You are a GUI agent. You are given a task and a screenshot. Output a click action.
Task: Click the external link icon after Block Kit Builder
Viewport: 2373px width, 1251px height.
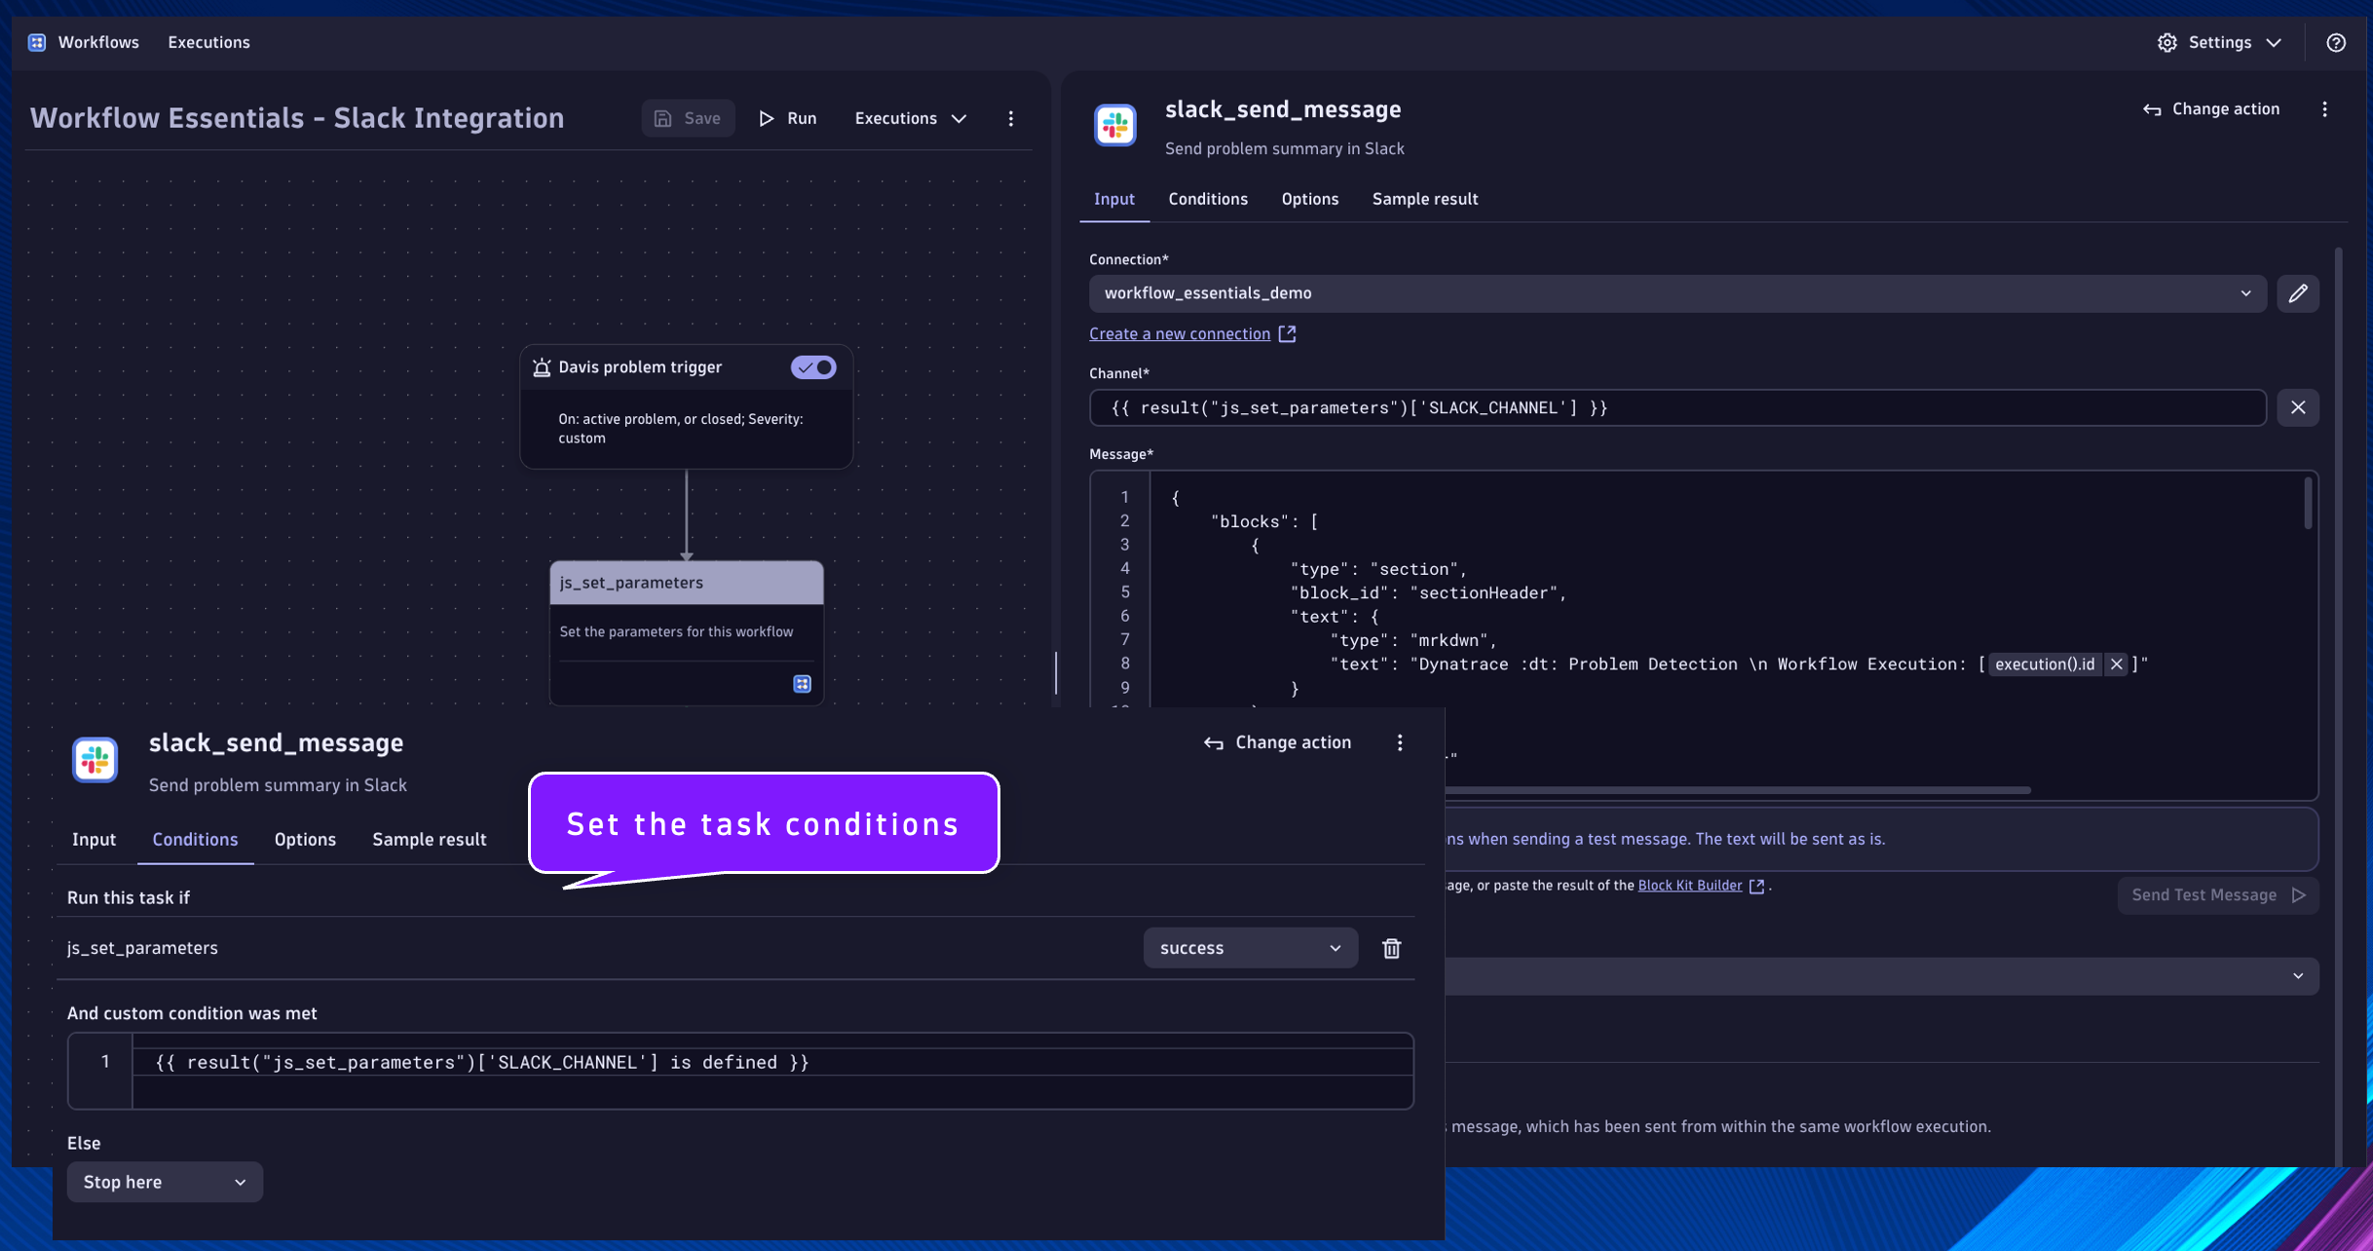click(1756, 886)
